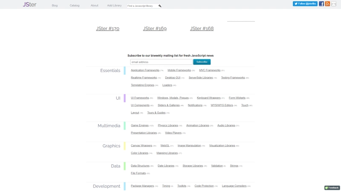This screenshot has height=191, width=341.
Task: Click the email envelope icon
Action: point(334,4)
